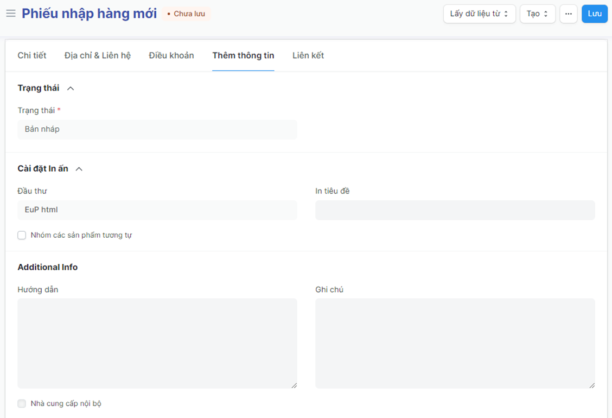Click the Lưu save button

[x=594, y=14]
